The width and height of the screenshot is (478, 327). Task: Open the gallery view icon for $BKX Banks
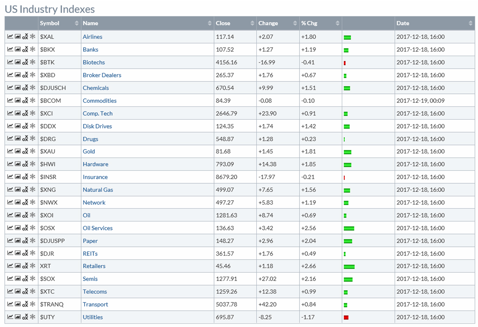pos(18,49)
